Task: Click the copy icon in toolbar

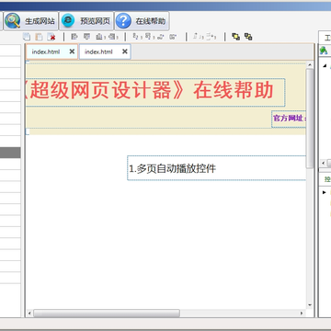Action: [x=27, y=37]
